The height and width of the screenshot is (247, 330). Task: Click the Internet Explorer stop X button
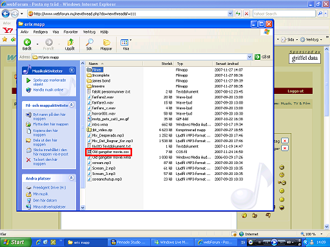246,14
